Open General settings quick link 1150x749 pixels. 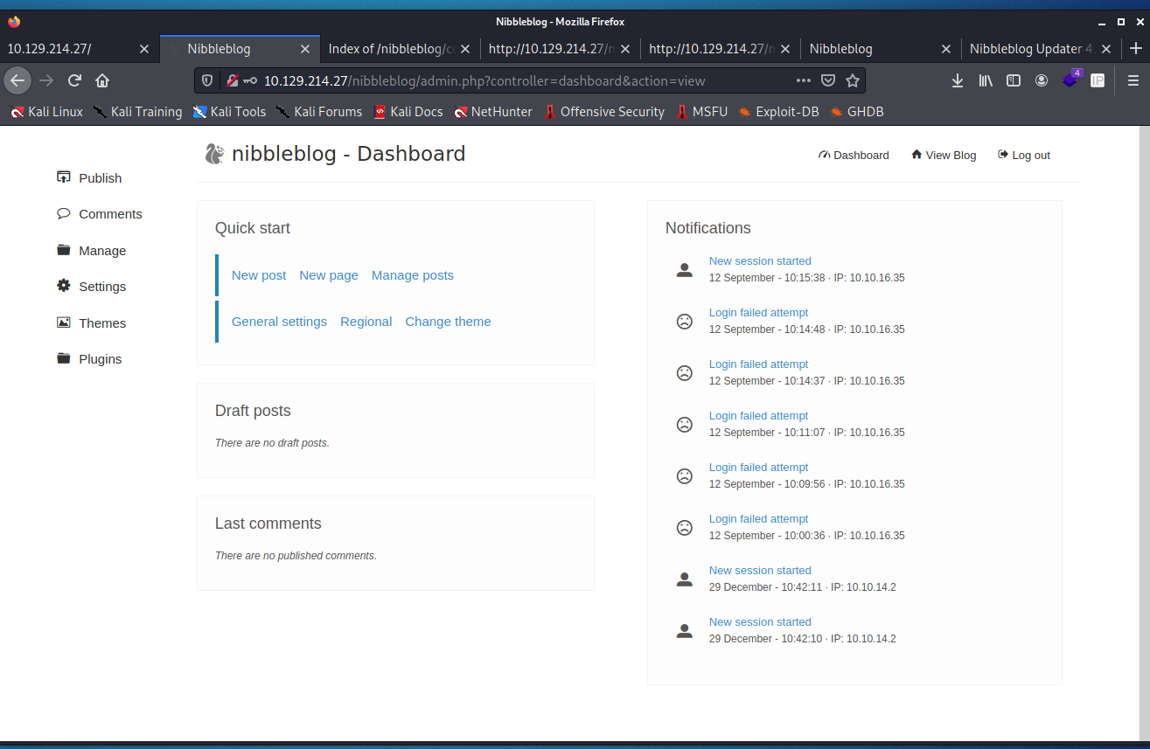coord(279,322)
